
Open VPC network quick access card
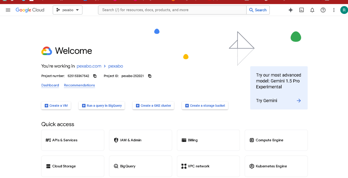(x=209, y=166)
